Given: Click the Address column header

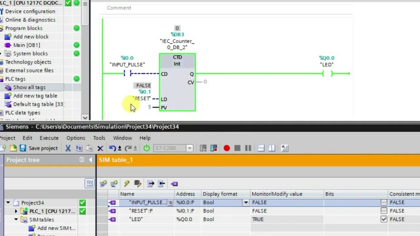Looking at the screenshot, I should click(188, 194).
